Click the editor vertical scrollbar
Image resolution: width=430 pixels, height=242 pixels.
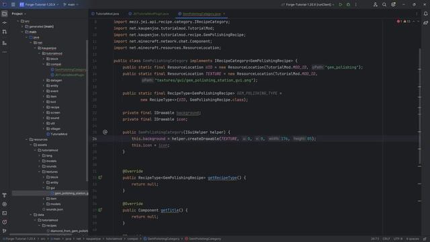click(x=419, y=106)
